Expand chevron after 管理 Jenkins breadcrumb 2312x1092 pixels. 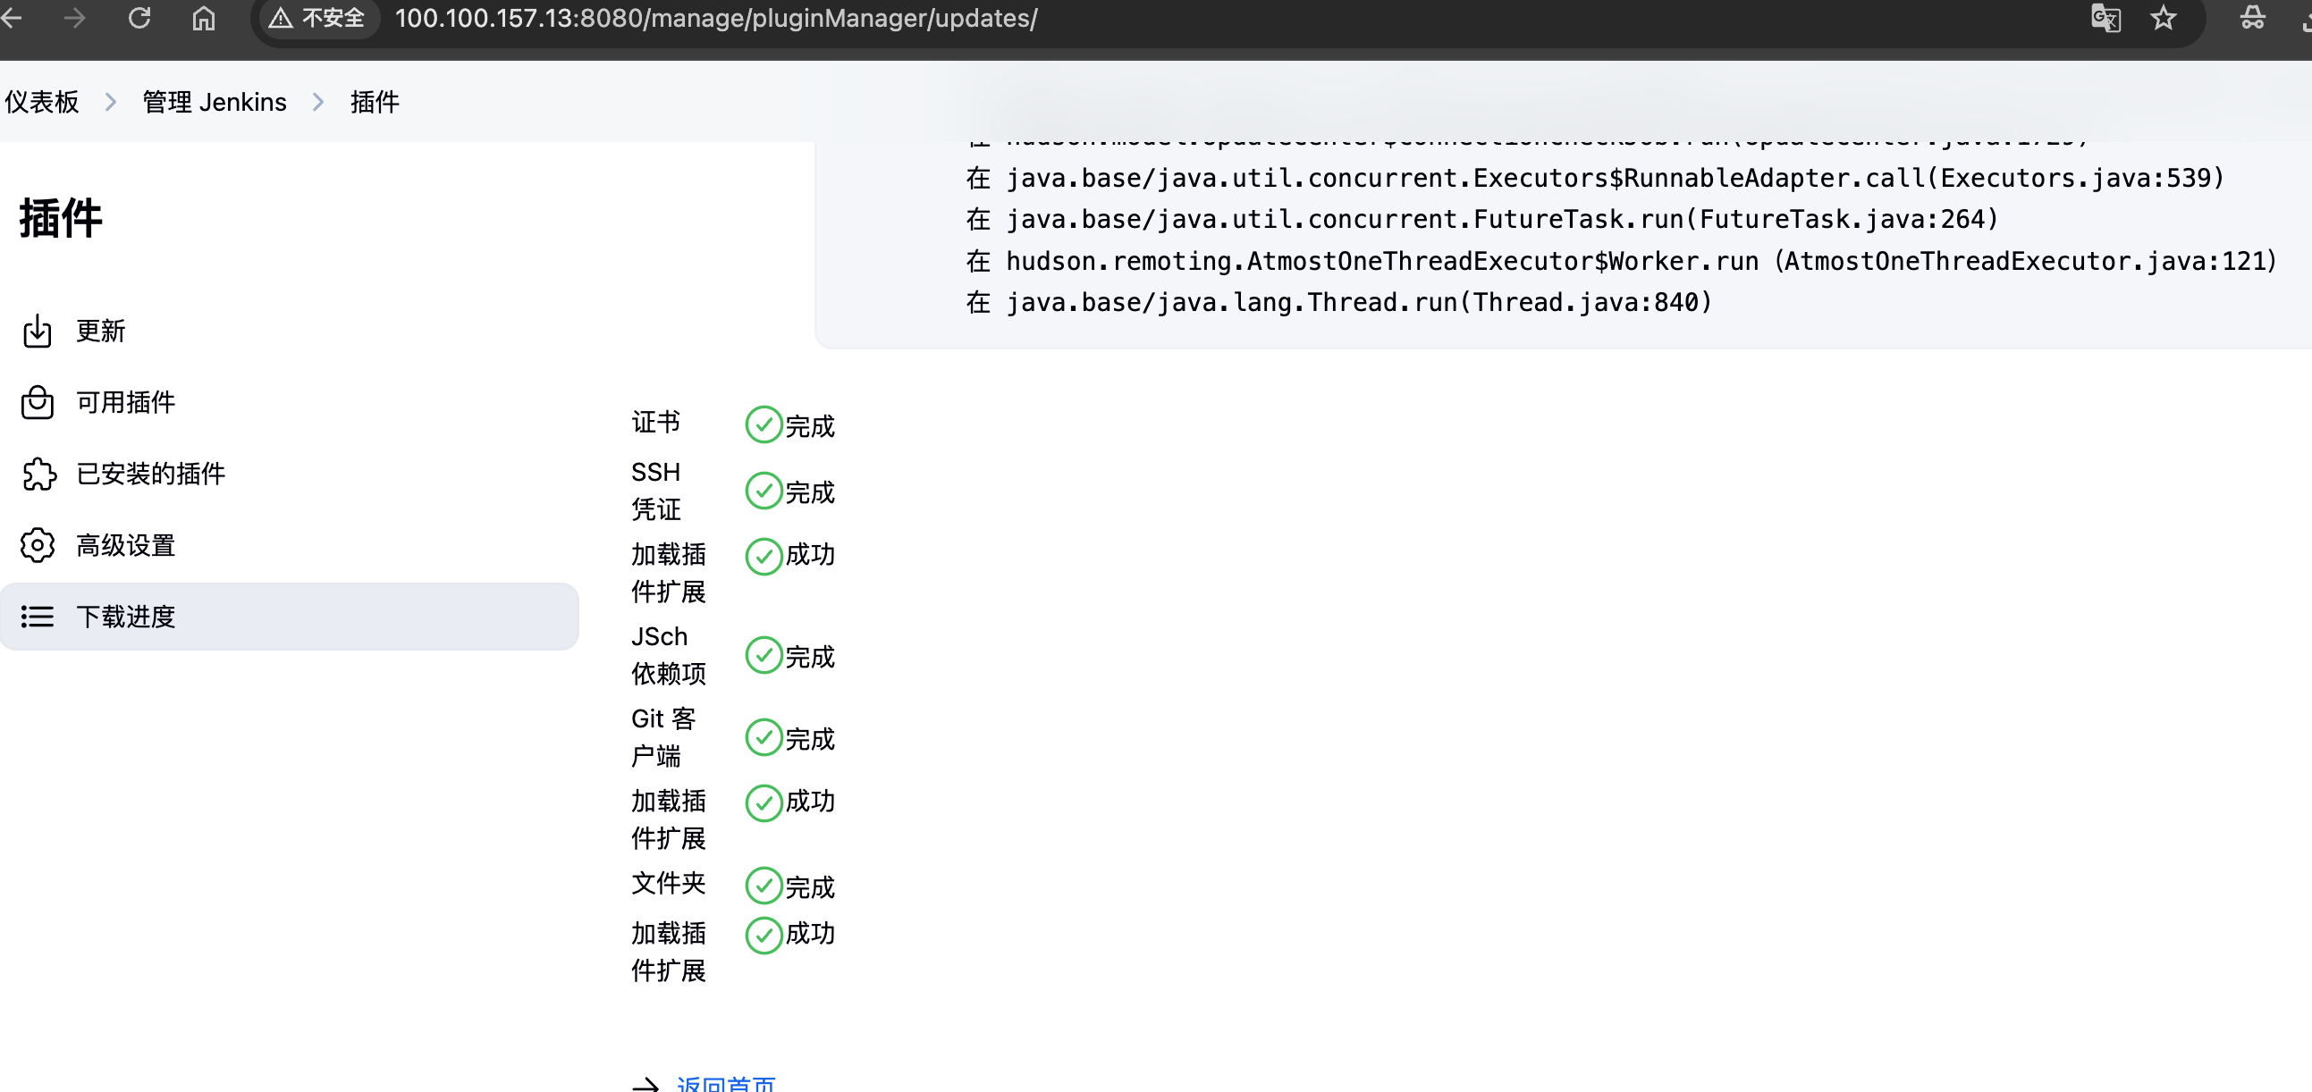tap(317, 102)
